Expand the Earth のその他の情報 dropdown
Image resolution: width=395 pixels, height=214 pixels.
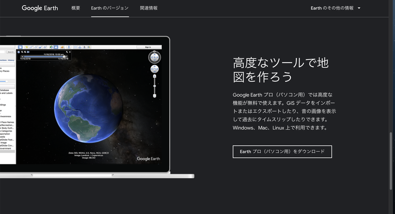pyautogui.click(x=335, y=8)
